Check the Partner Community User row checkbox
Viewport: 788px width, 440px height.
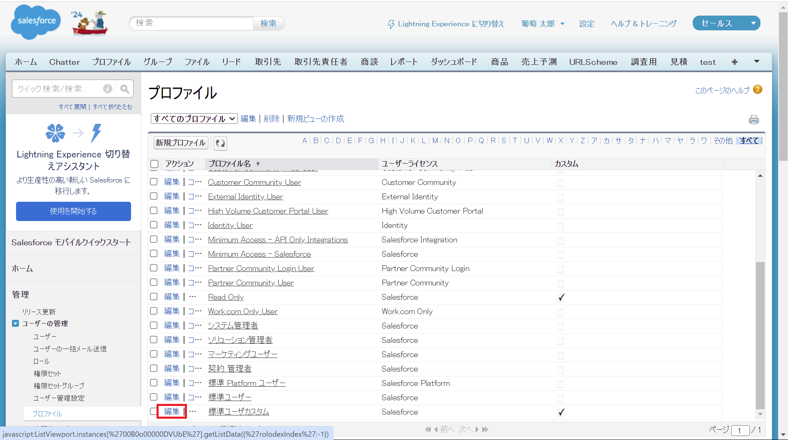pos(154,282)
